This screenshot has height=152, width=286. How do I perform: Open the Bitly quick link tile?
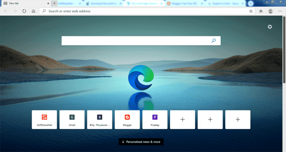pos(99,120)
